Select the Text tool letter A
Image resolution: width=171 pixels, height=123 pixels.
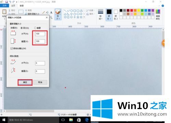pyautogui.click(x=51, y=13)
